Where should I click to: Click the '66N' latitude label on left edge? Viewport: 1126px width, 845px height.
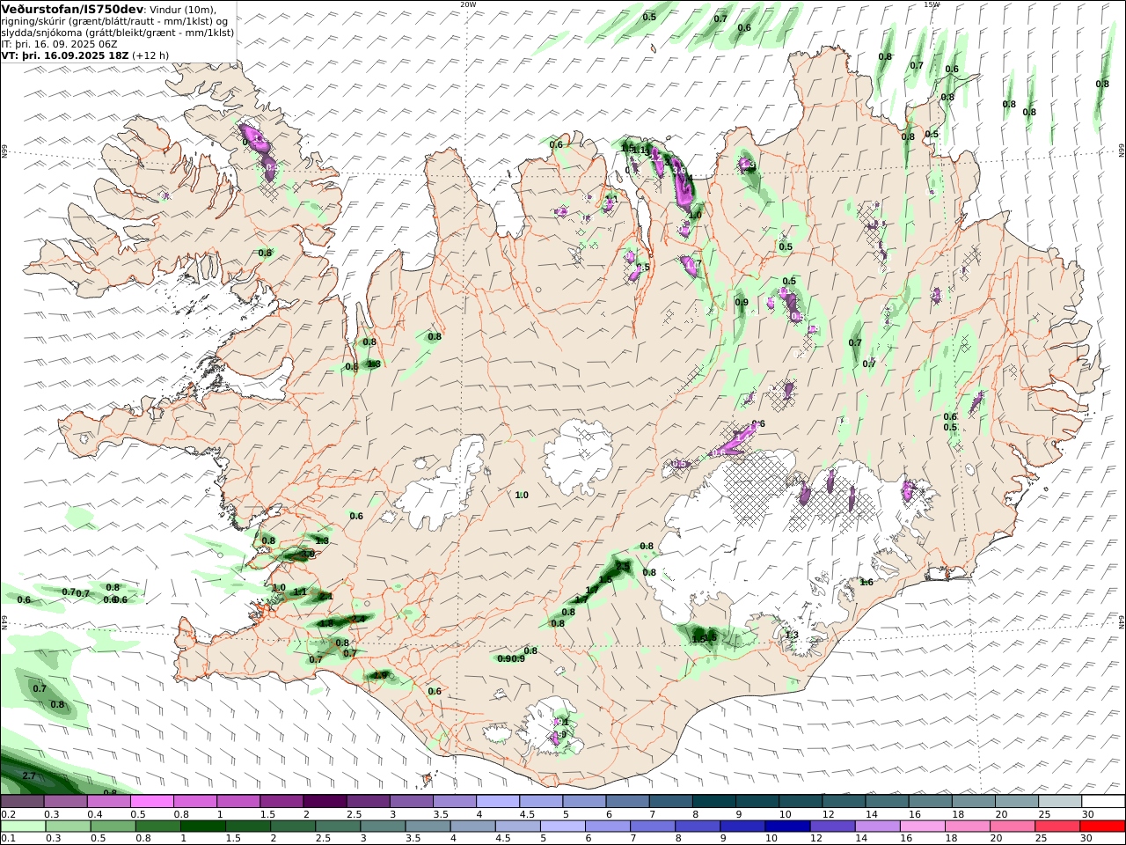pos(4,151)
